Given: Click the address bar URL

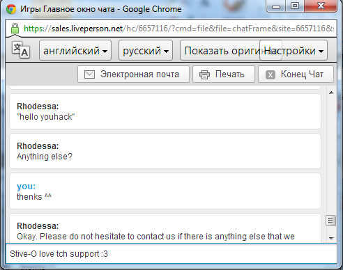Looking at the screenshot, I should (178, 29).
